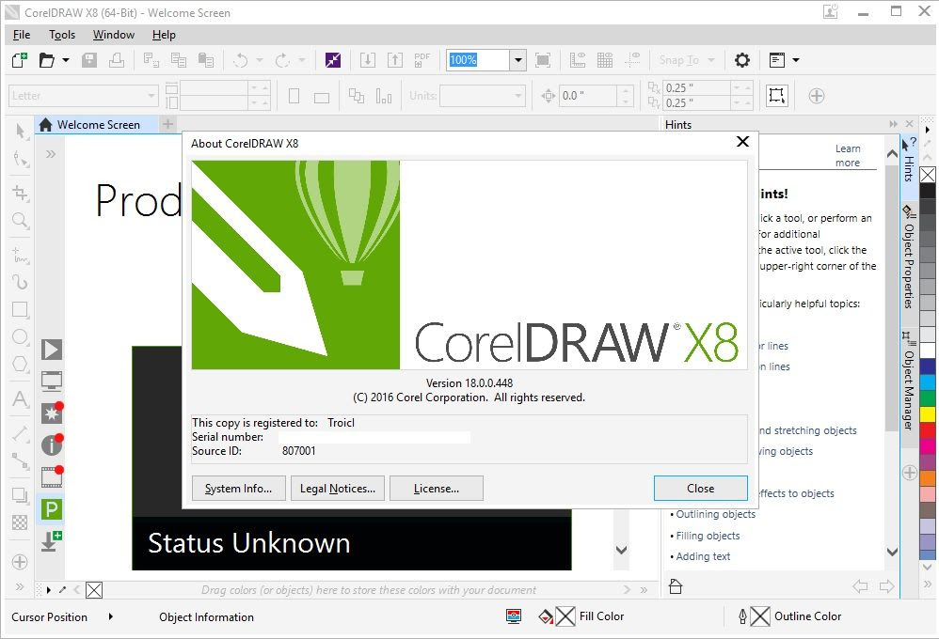
Task: Pick the cyan swatch in color palette
Action: (x=928, y=382)
